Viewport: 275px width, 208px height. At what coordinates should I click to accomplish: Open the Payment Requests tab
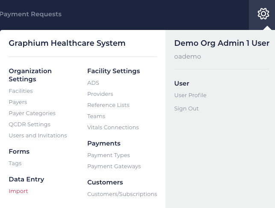pyautogui.click(x=31, y=14)
